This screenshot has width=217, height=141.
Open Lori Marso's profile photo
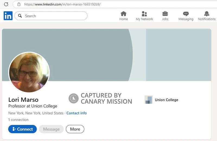click(29, 72)
